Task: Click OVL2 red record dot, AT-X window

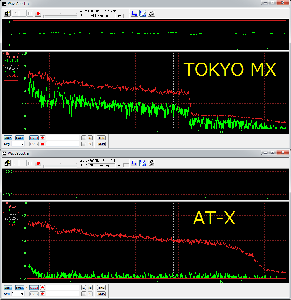Action: (x=43, y=294)
